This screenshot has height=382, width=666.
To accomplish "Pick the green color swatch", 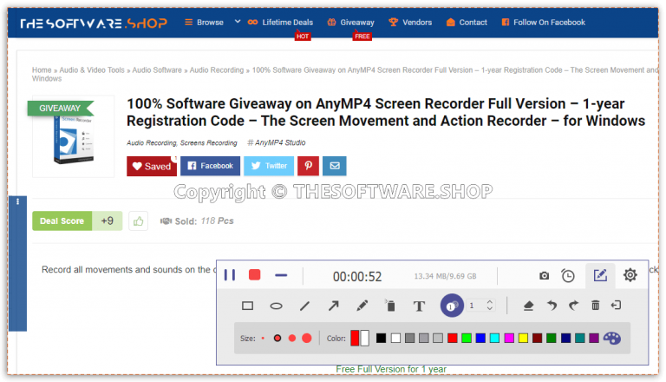I will (x=467, y=339).
